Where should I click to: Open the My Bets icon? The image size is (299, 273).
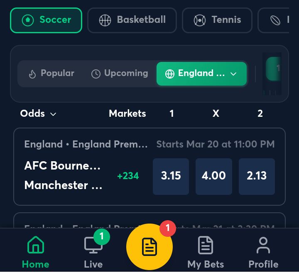tap(206, 245)
